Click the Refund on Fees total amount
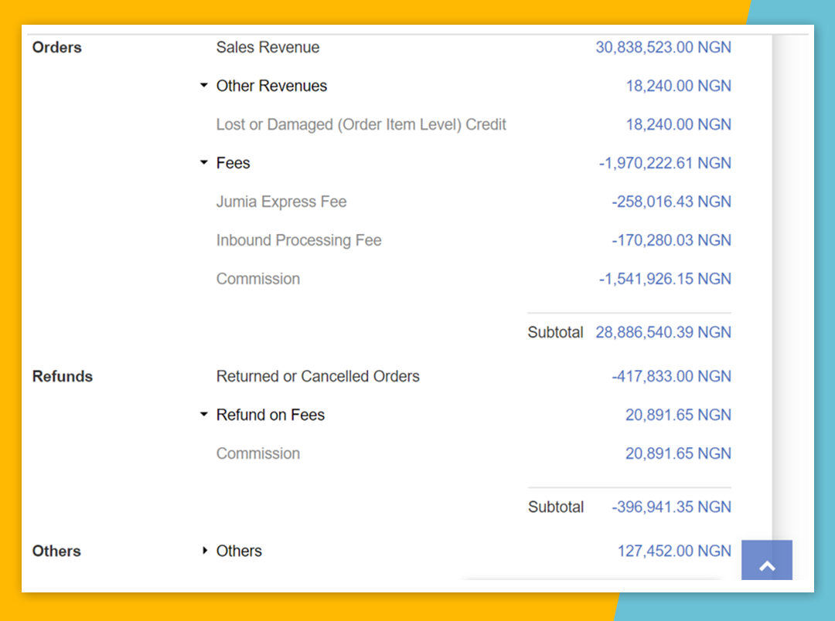 (678, 415)
